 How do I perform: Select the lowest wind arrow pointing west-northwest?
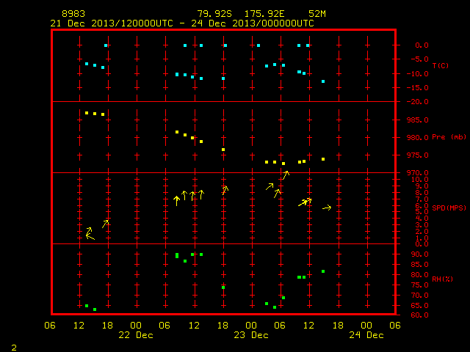pos(90,237)
